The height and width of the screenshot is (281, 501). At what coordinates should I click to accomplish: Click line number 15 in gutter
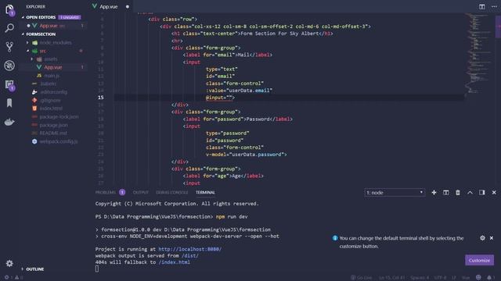click(x=101, y=98)
